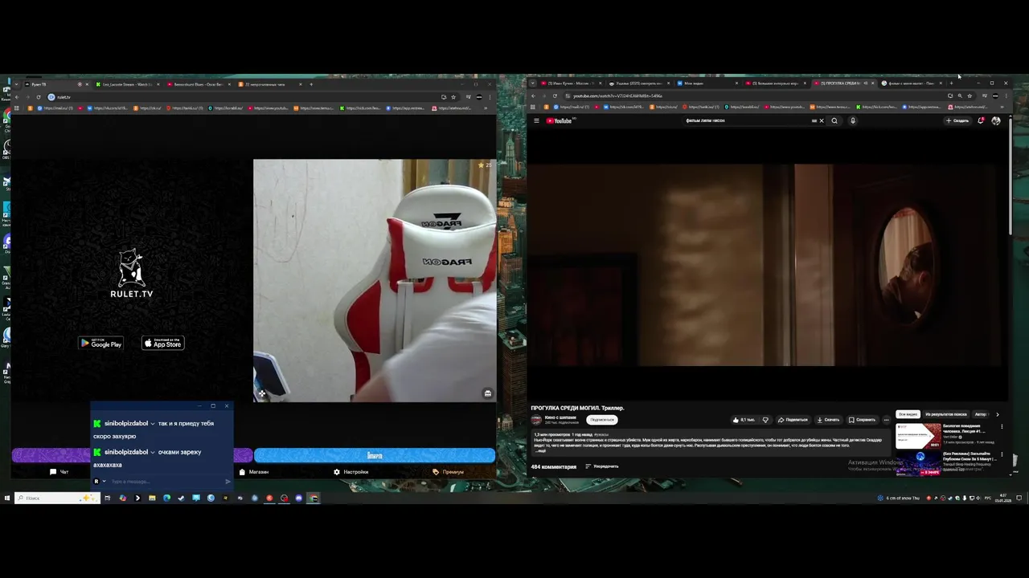Screen dimensions: 1029x578
Task: Bookmark the rulet.tv page with star icon
Action: 453,97
